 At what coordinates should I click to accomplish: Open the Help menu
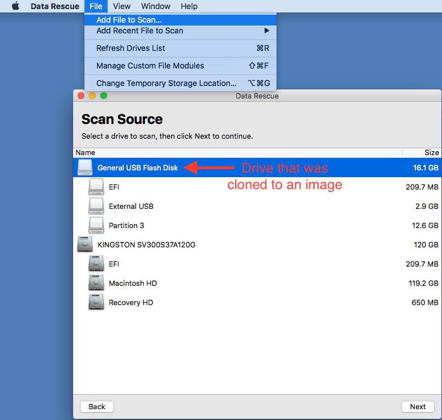(x=189, y=6)
